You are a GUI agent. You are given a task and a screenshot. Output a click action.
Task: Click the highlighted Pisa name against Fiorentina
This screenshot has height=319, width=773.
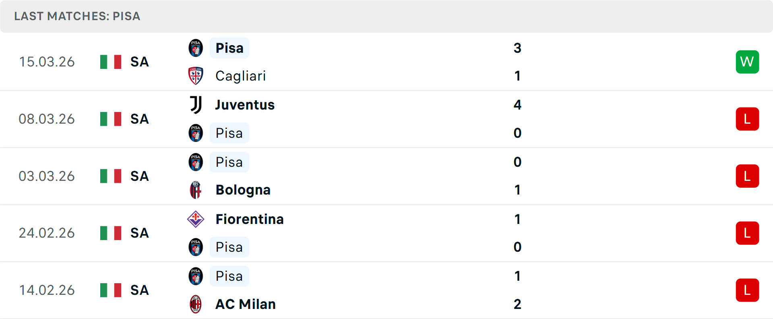click(229, 247)
